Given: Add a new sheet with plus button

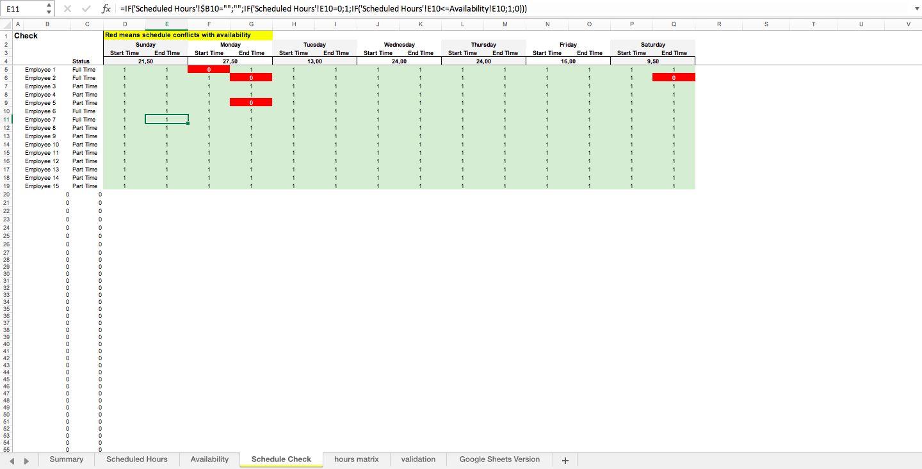Looking at the screenshot, I should coord(565,461).
